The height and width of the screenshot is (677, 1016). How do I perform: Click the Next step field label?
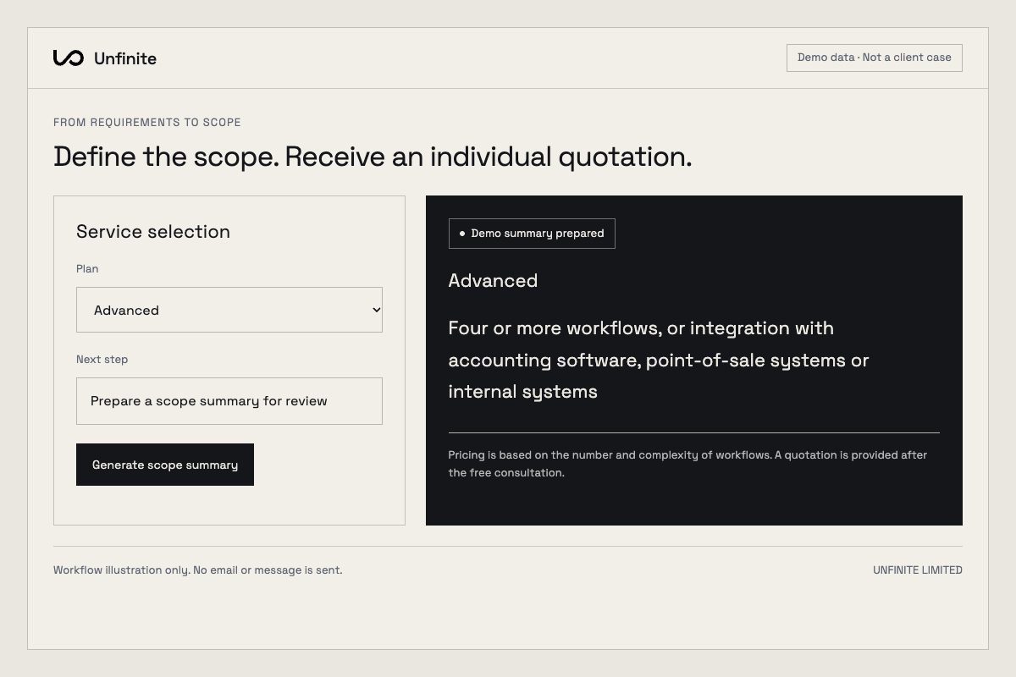(102, 360)
